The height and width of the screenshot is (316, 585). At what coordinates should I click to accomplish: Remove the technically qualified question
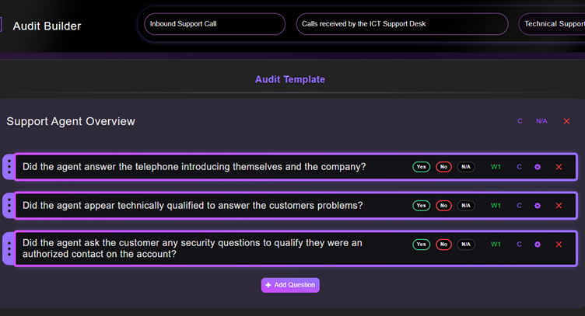pos(559,206)
